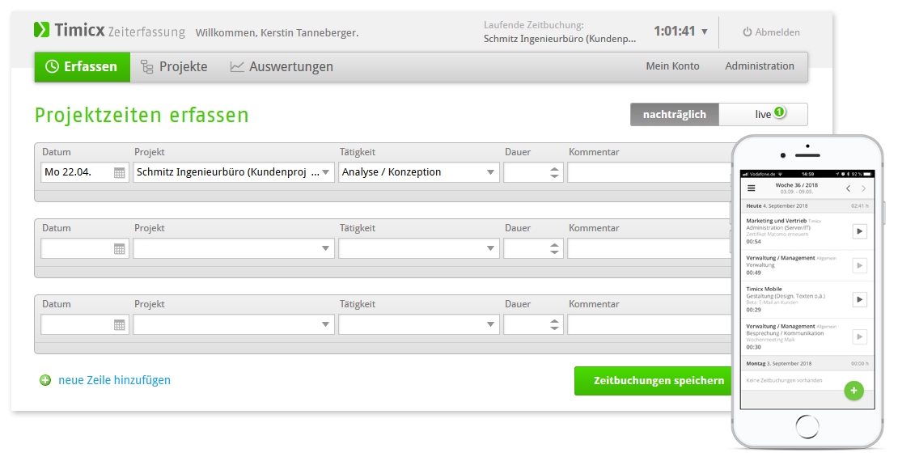Tap the phone's home button
Image resolution: width=898 pixels, height=461 pixels.
[x=807, y=427]
